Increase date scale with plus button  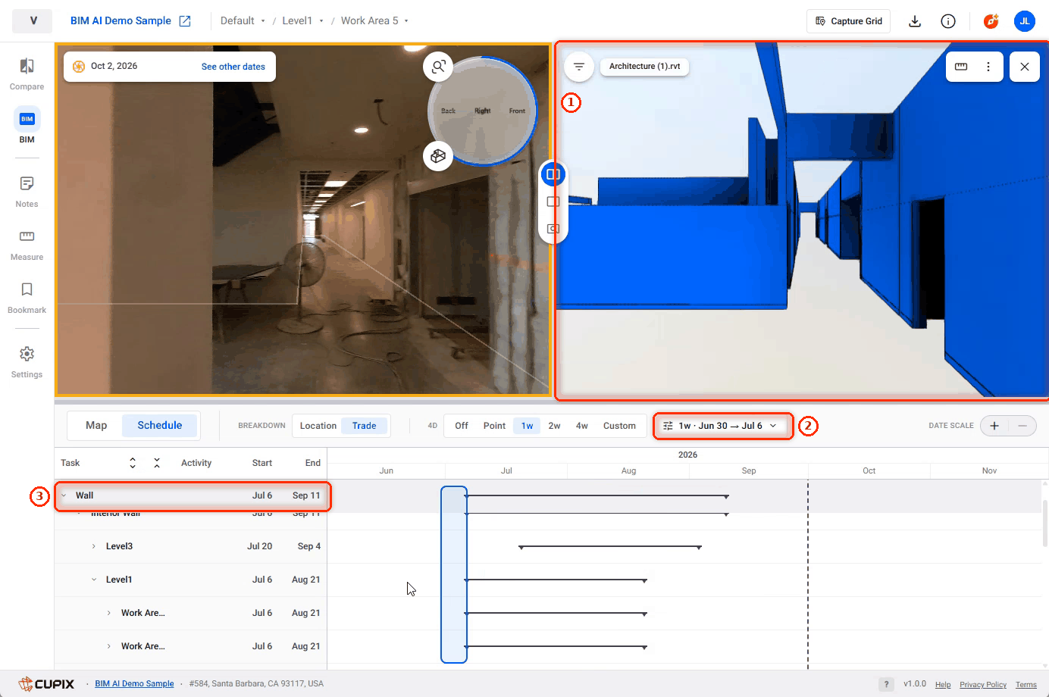(x=994, y=426)
